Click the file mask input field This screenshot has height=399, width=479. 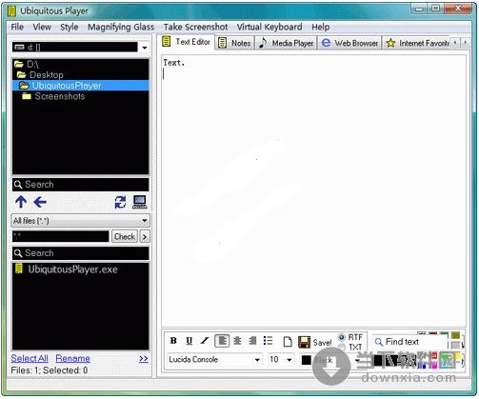(x=60, y=237)
